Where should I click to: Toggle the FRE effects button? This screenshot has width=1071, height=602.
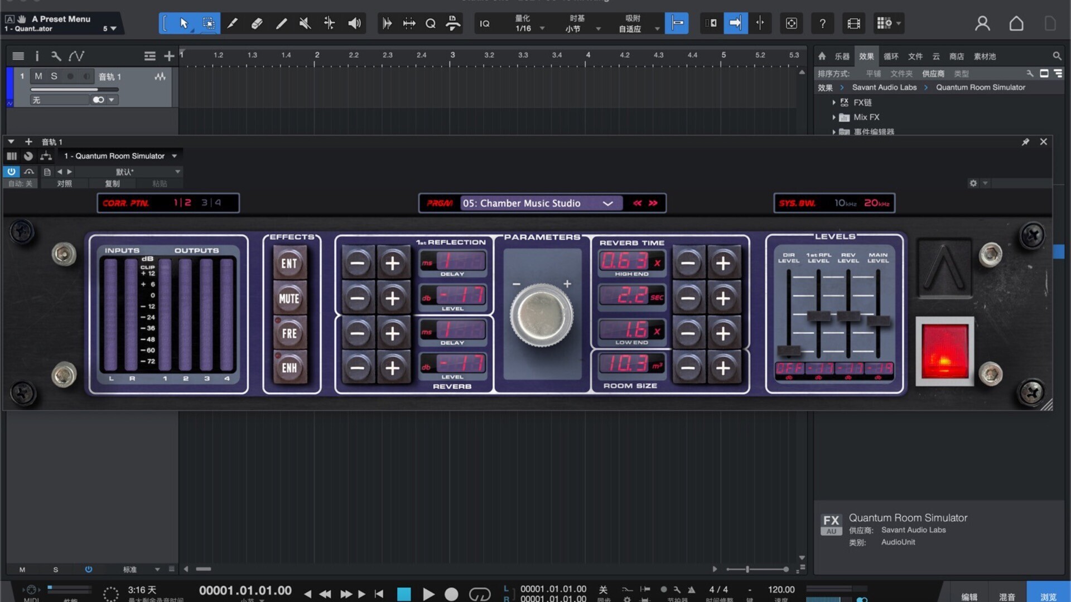pos(289,333)
